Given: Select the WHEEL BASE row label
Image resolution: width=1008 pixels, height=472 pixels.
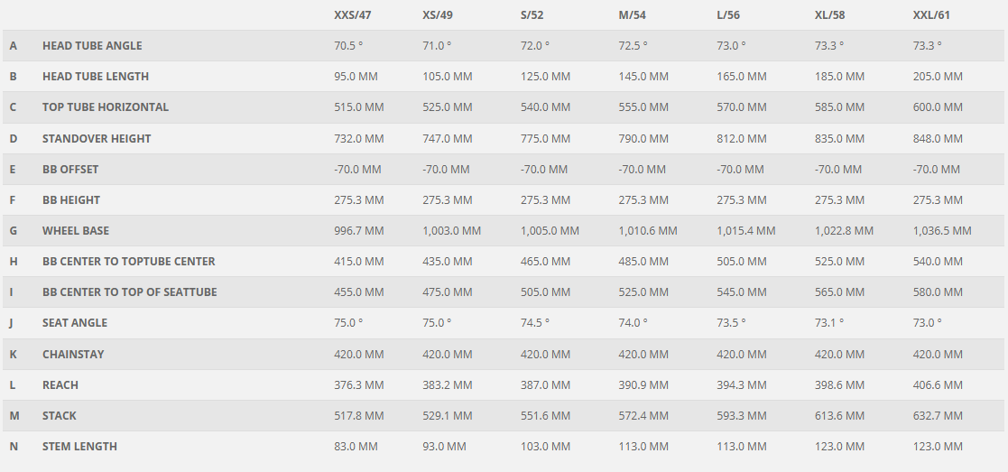Looking at the screenshot, I should [76, 231].
